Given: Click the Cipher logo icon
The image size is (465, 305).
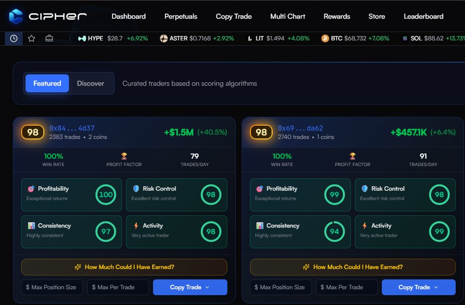Looking at the screenshot, I should pyautogui.click(x=16, y=16).
